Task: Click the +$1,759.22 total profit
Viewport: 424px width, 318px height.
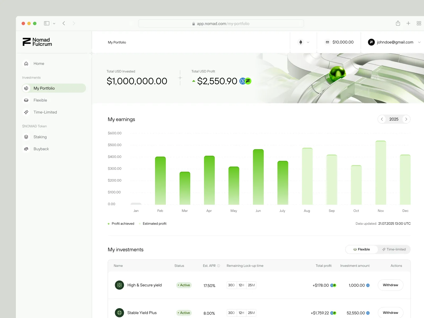Action: (x=320, y=313)
